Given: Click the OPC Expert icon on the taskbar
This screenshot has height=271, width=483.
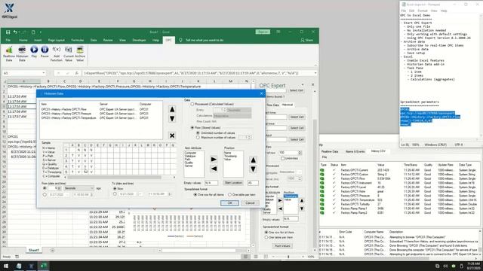Looking at the screenshot, I should 31,266.
